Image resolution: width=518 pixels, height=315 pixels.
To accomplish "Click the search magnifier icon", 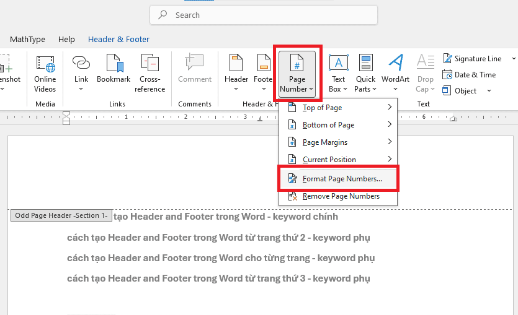I will coord(162,15).
